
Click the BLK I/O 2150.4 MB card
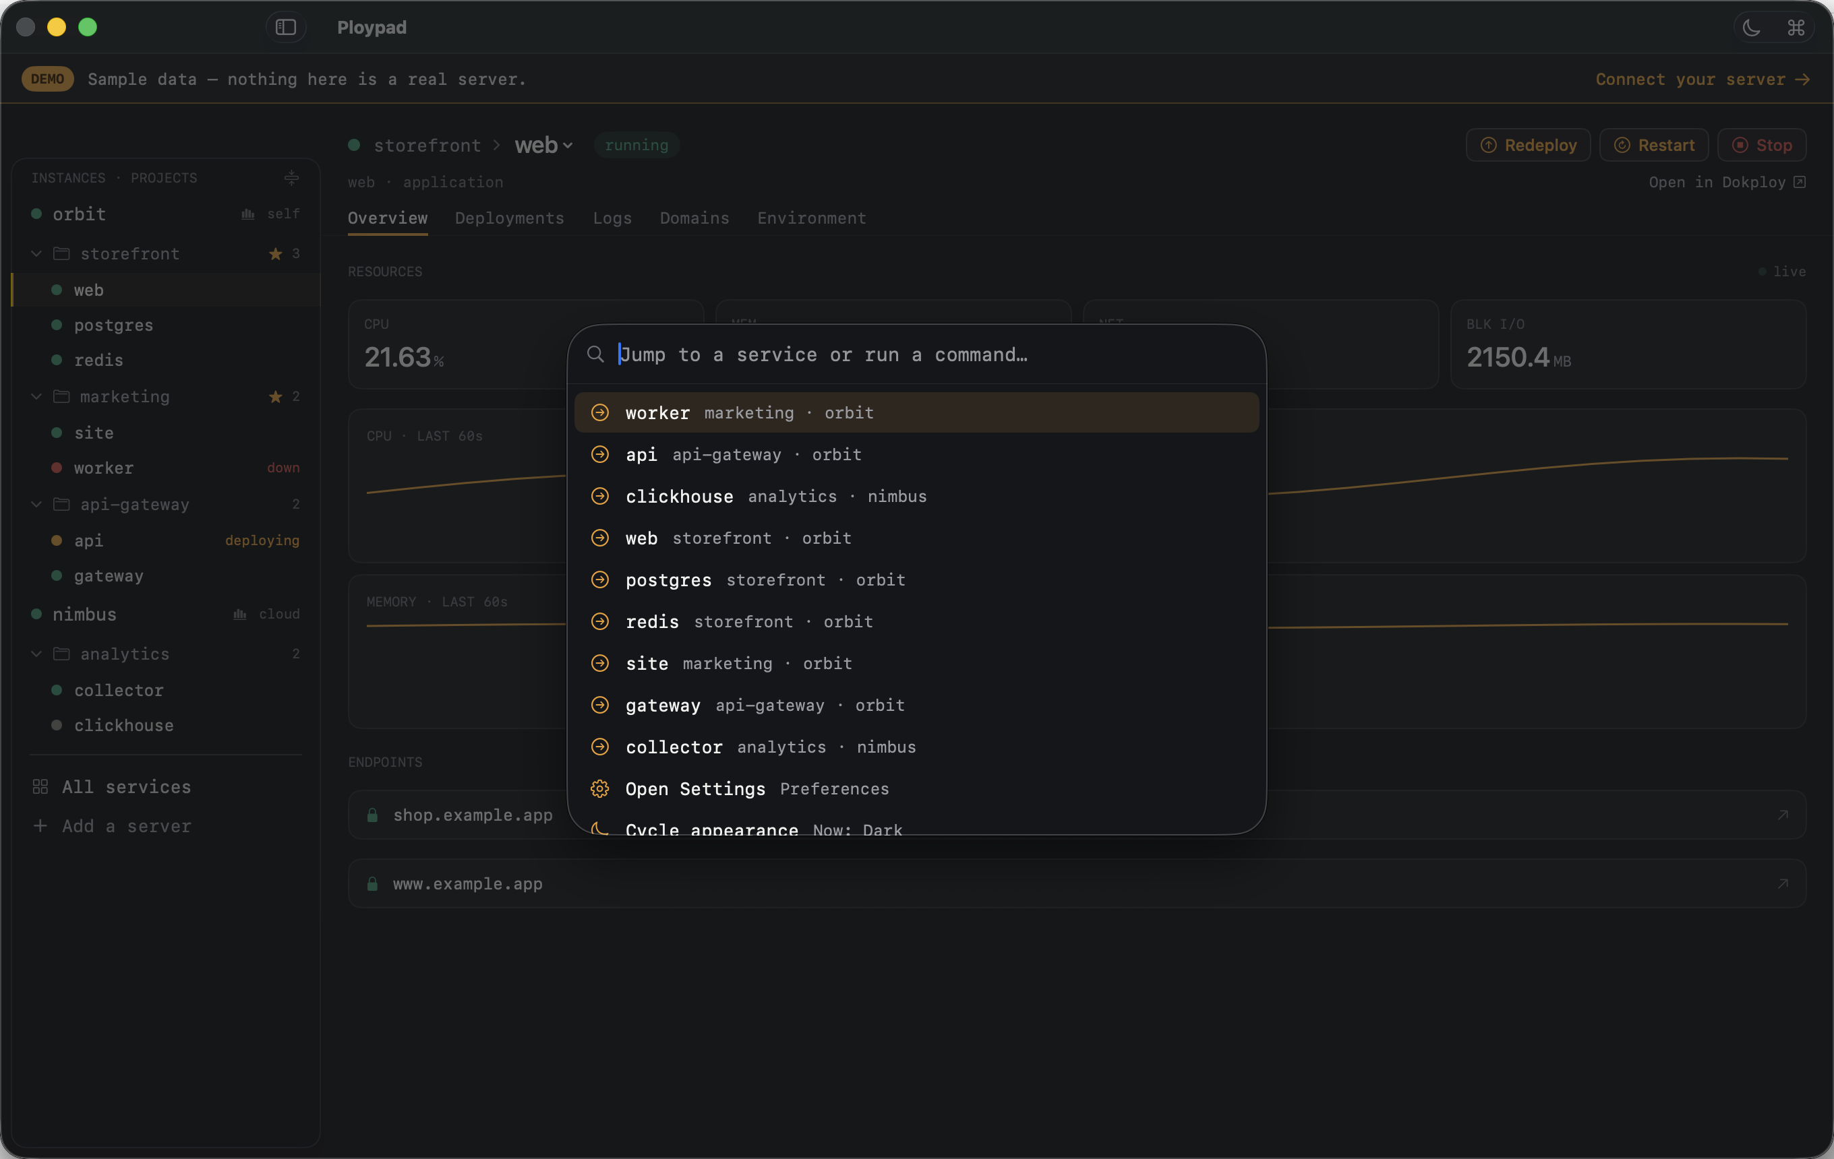1628,345
